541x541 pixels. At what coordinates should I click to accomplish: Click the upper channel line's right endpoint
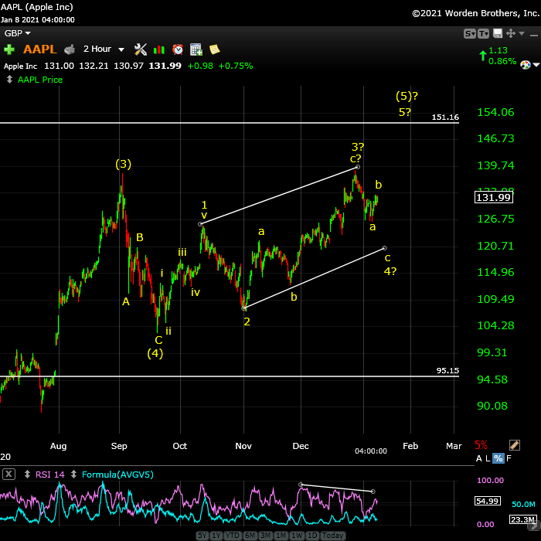(358, 167)
